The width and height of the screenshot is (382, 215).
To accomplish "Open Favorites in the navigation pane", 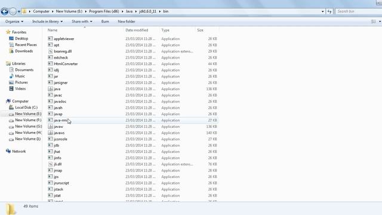I will click(x=19, y=32).
